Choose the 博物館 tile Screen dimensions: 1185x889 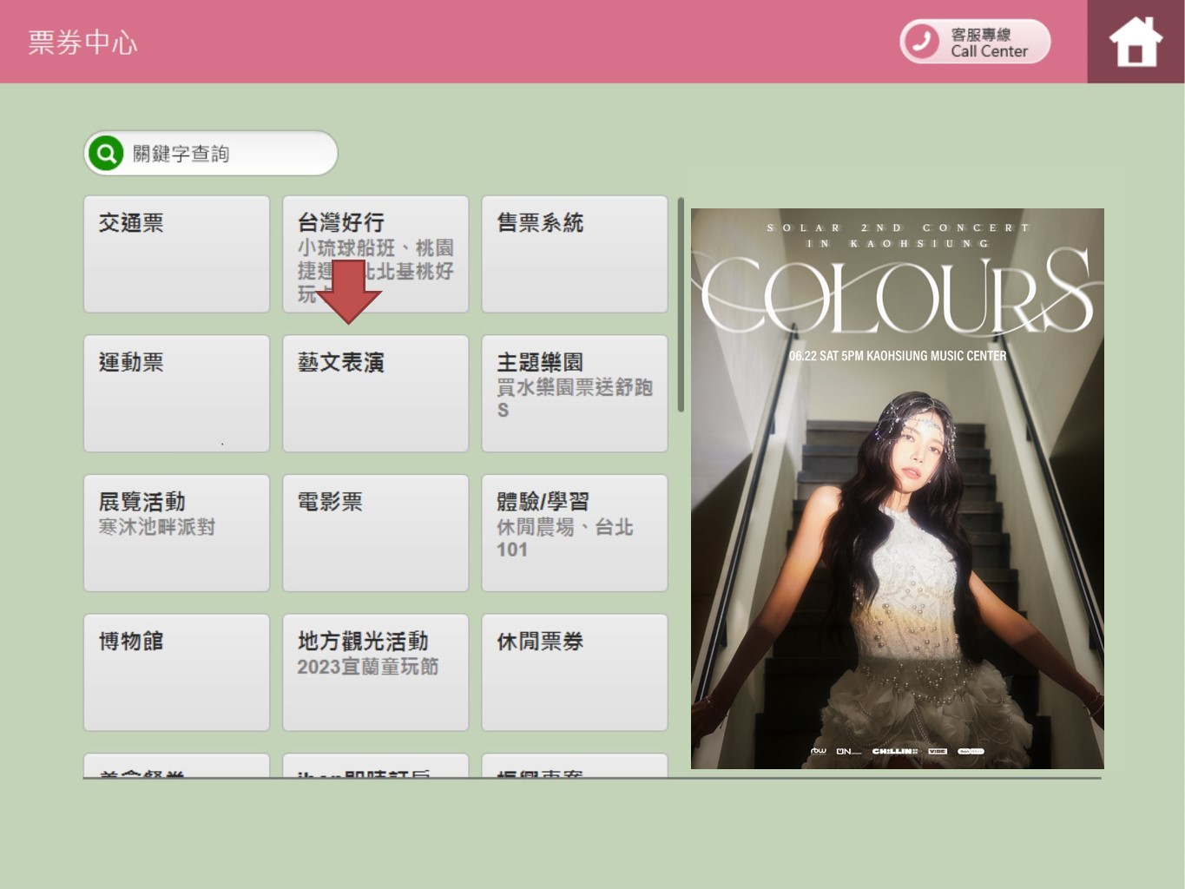coord(177,673)
